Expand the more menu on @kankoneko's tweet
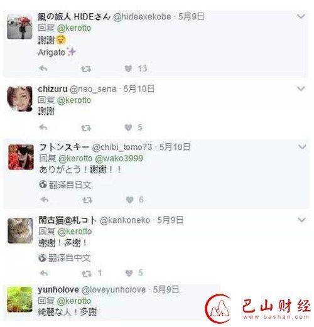This screenshot has height=327, width=314. (x=301, y=220)
